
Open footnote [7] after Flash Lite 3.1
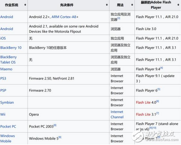[157, 113]
